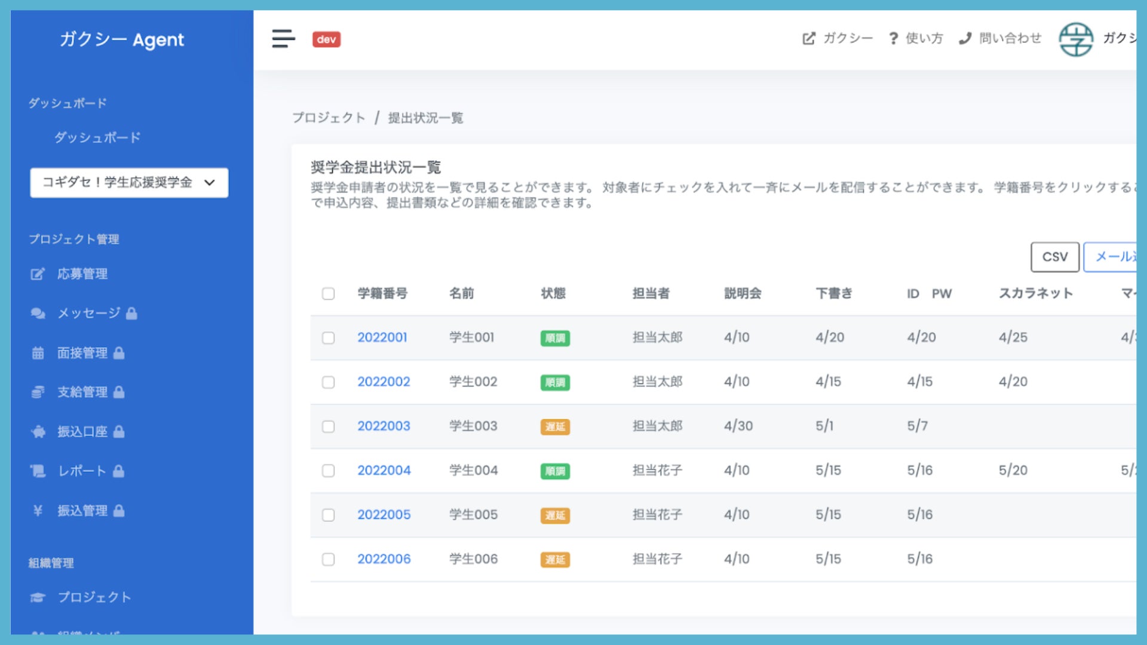
Task: Open 使い方 help in top bar
Action: [915, 39]
